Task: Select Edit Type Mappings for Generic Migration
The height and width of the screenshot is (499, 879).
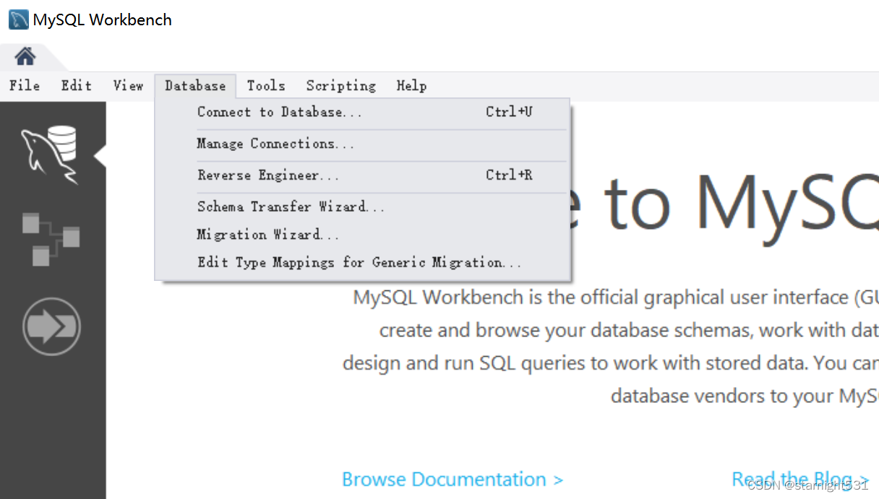Action: 359,262
